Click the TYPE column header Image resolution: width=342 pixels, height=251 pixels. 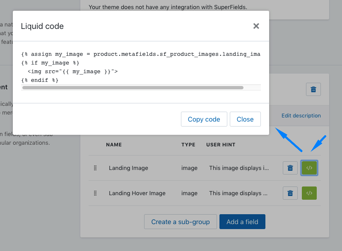[x=188, y=145]
